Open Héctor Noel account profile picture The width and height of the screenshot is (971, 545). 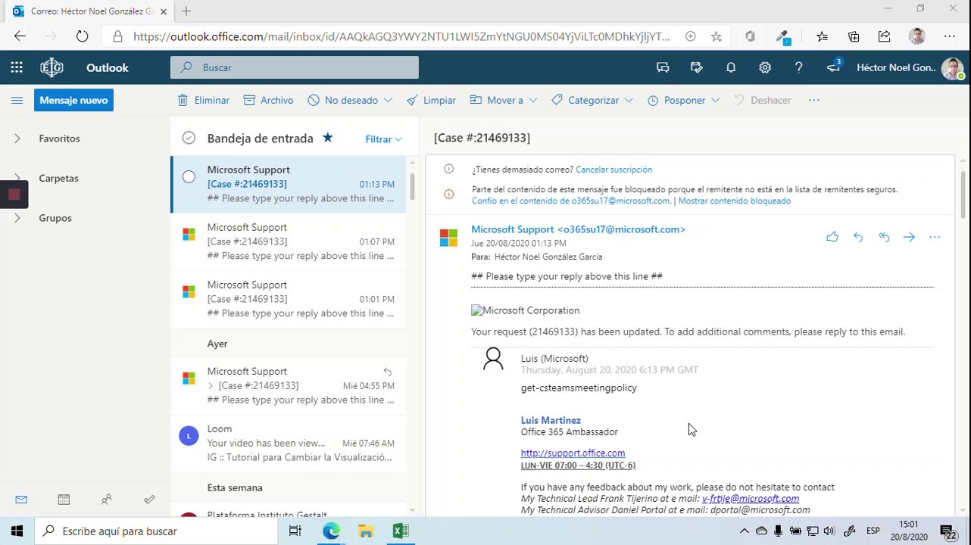[952, 68]
